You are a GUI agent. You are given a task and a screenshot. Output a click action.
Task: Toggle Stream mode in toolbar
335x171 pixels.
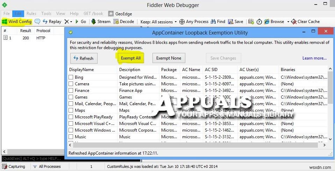(101, 22)
